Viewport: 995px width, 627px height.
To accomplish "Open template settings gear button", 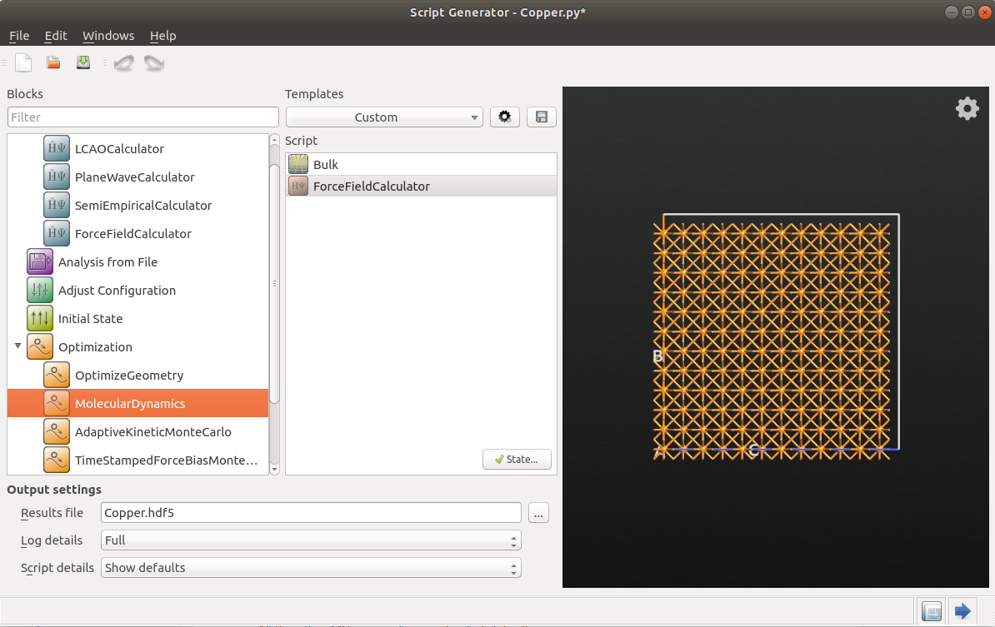I will coord(504,117).
